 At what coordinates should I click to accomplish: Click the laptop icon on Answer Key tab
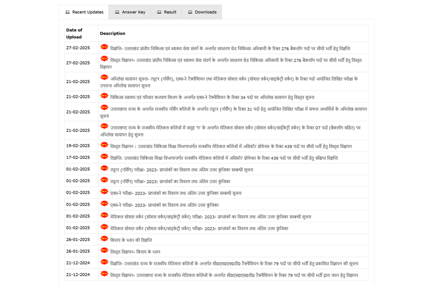[117, 12]
